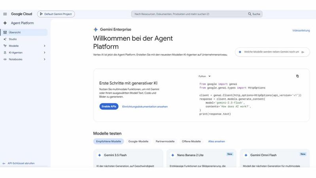This screenshot has width=316, height=178.
Task: Click the Agent Platform sparkle icon
Action: click(x=5, y=23)
